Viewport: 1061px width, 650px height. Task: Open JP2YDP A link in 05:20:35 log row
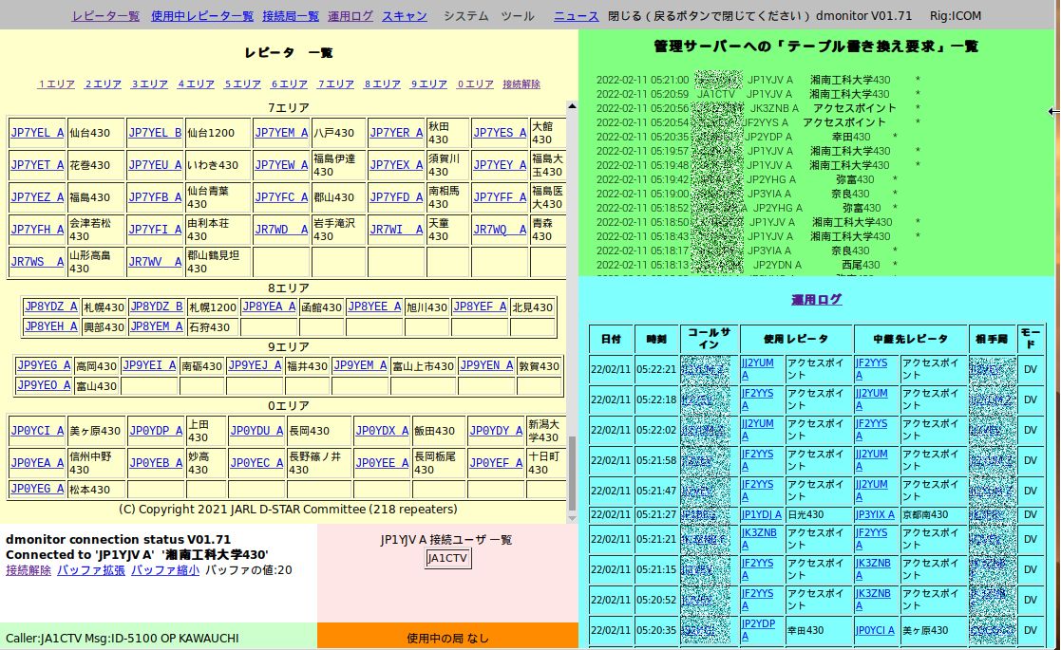click(757, 630)
